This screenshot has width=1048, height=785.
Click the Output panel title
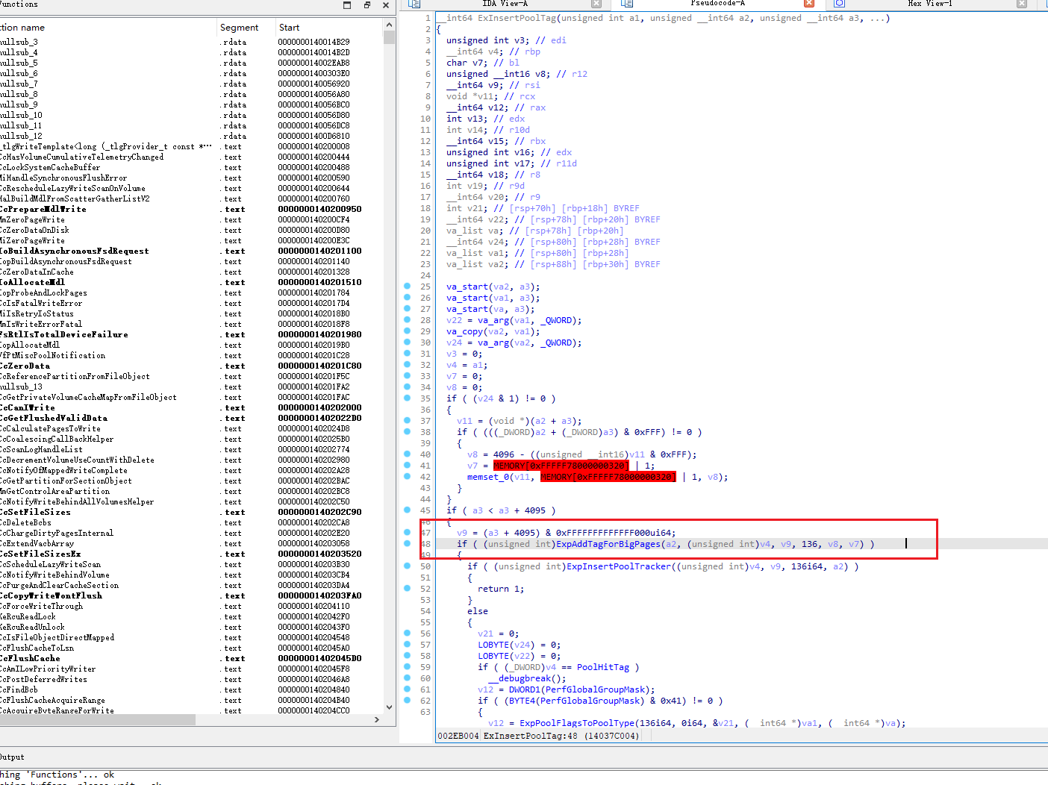point(12,757)
